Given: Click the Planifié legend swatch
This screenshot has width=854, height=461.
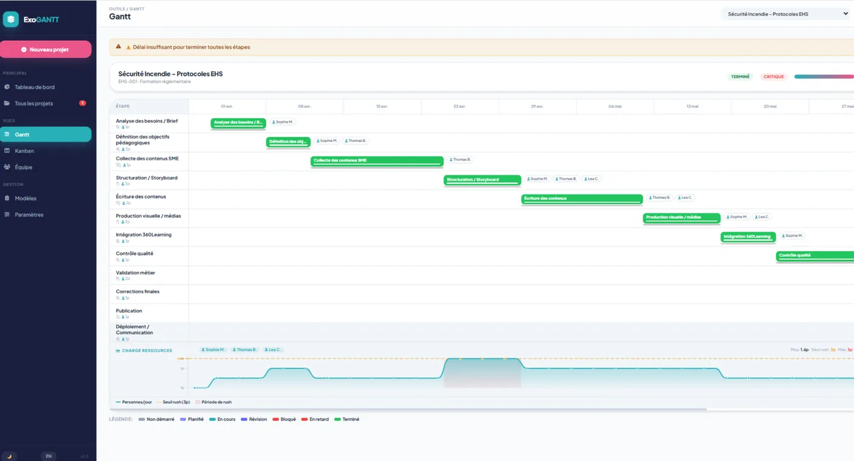Looking at the screenshot, I should pyautogui.click(x=183, y=420).
